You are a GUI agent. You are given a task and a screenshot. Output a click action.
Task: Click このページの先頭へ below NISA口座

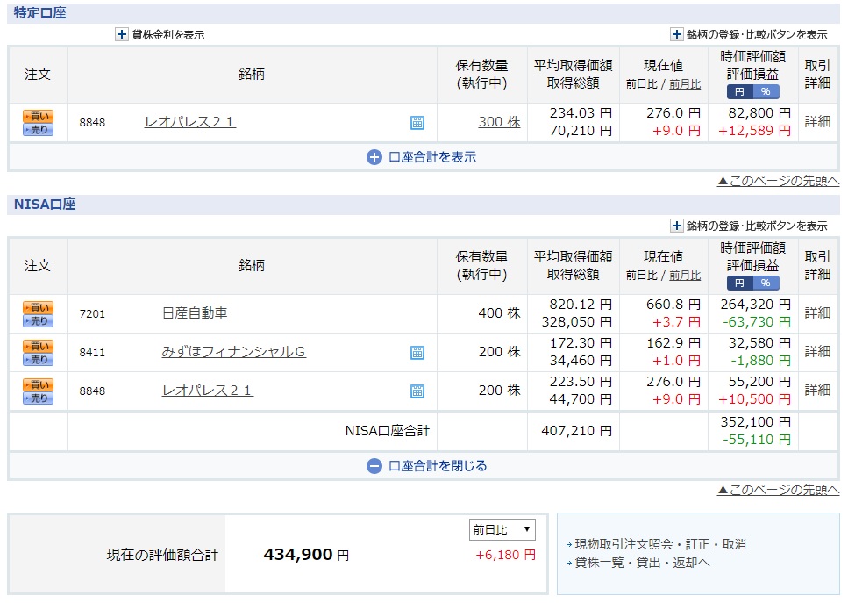click(x=778, y=490)
